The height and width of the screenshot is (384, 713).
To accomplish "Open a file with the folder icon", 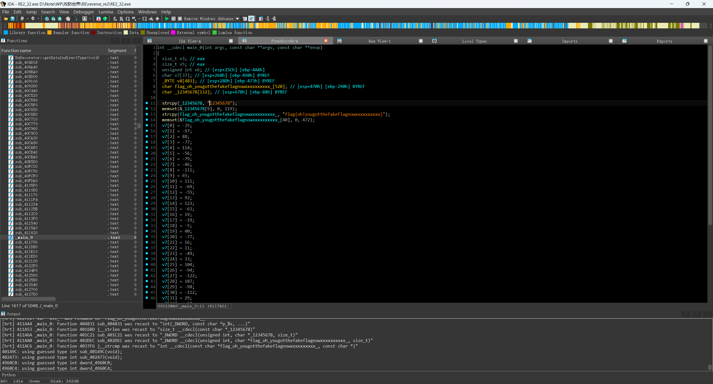I will pyautogui.click(x=6, y=19).
